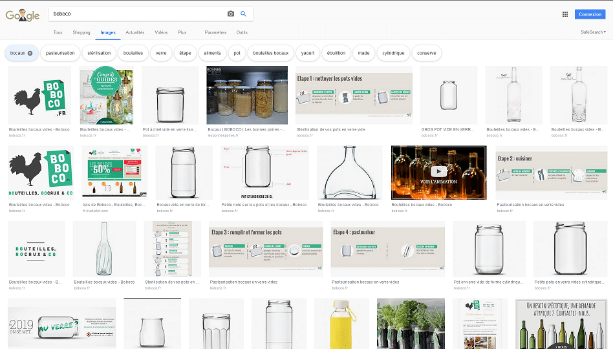Screen dimensions: 613x349
Task: Remove the bocaux filter chip
Action: click(x=30, y=53)
